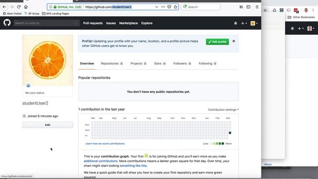Image resolution: width=318 pixels, height=179 pixels.
Task: Click the About link in the background window
Action: pyautogui.click(x=268, y=165)
